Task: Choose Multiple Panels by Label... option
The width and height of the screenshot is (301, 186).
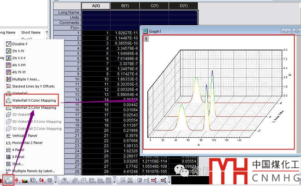Action: (33, 171)
